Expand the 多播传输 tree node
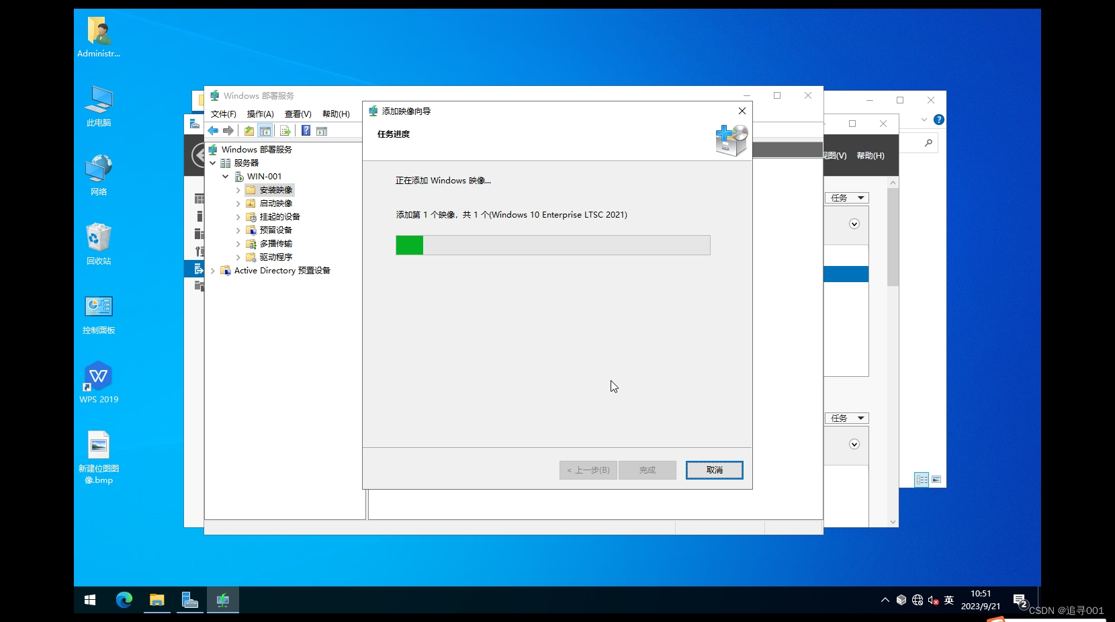 click(238, 244)
